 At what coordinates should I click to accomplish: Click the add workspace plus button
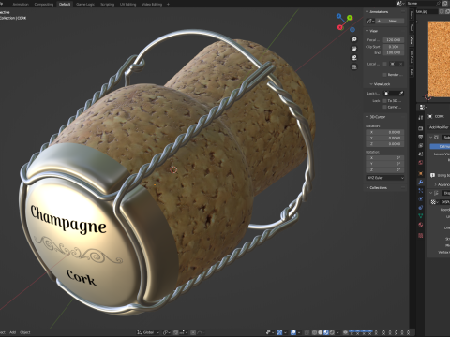[168, 4]
